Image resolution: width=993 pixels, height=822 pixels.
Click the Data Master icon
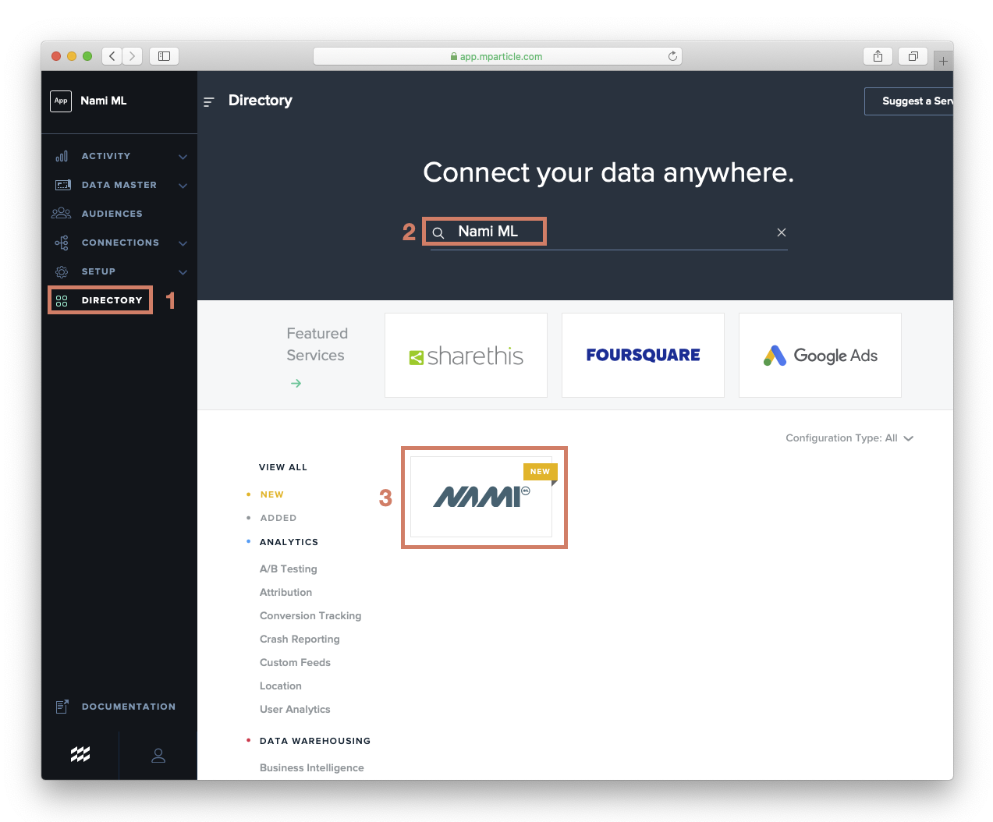pyautogui.click(x=62, y=185)
